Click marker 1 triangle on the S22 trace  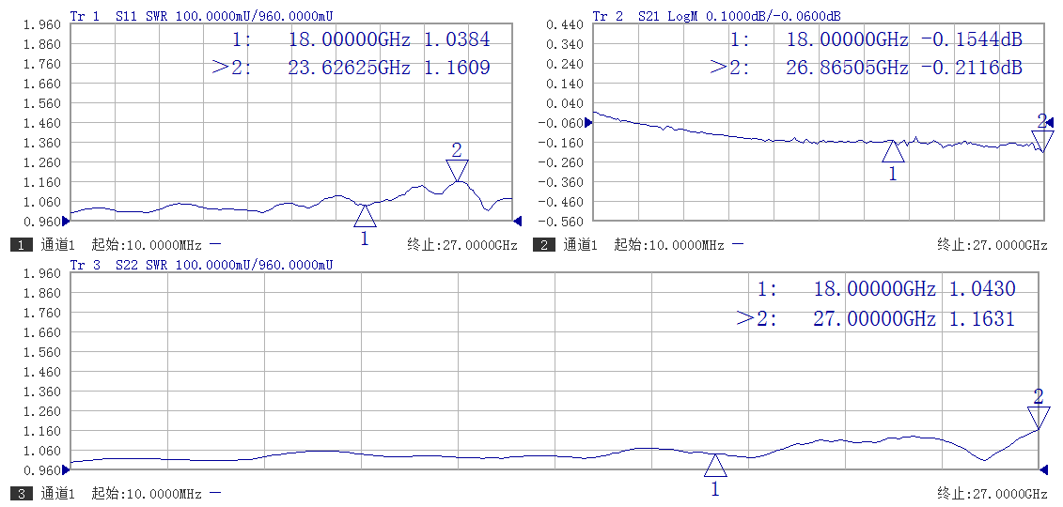pyautogui.click(x=715, y=465)
